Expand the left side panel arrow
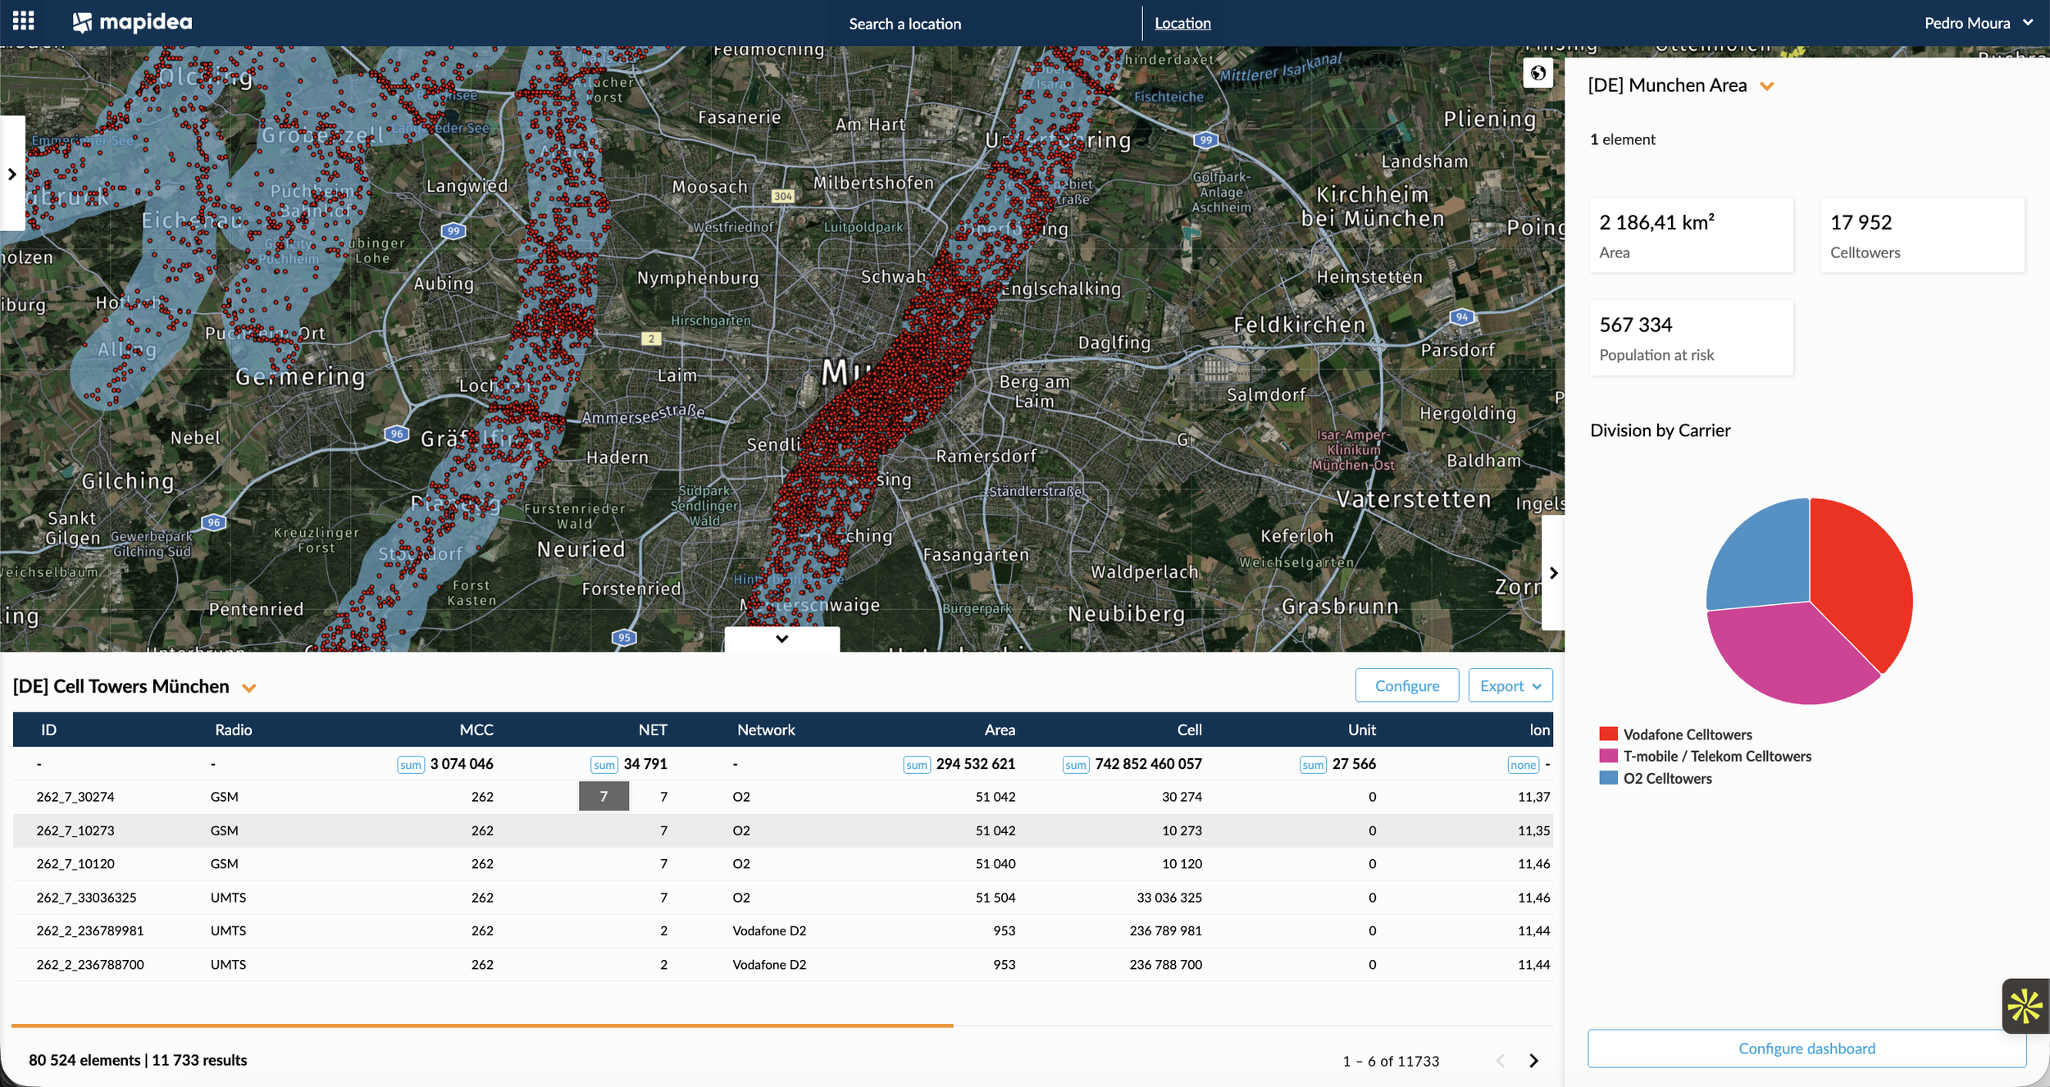Viewport: 2050px width, 1087px height. pyautogui.click(x=11, y=174)
